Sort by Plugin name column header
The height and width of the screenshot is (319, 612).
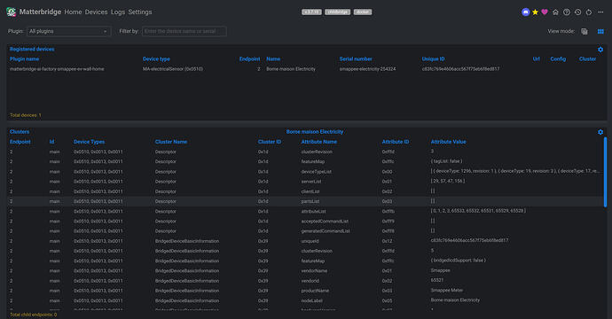point(24,58)
